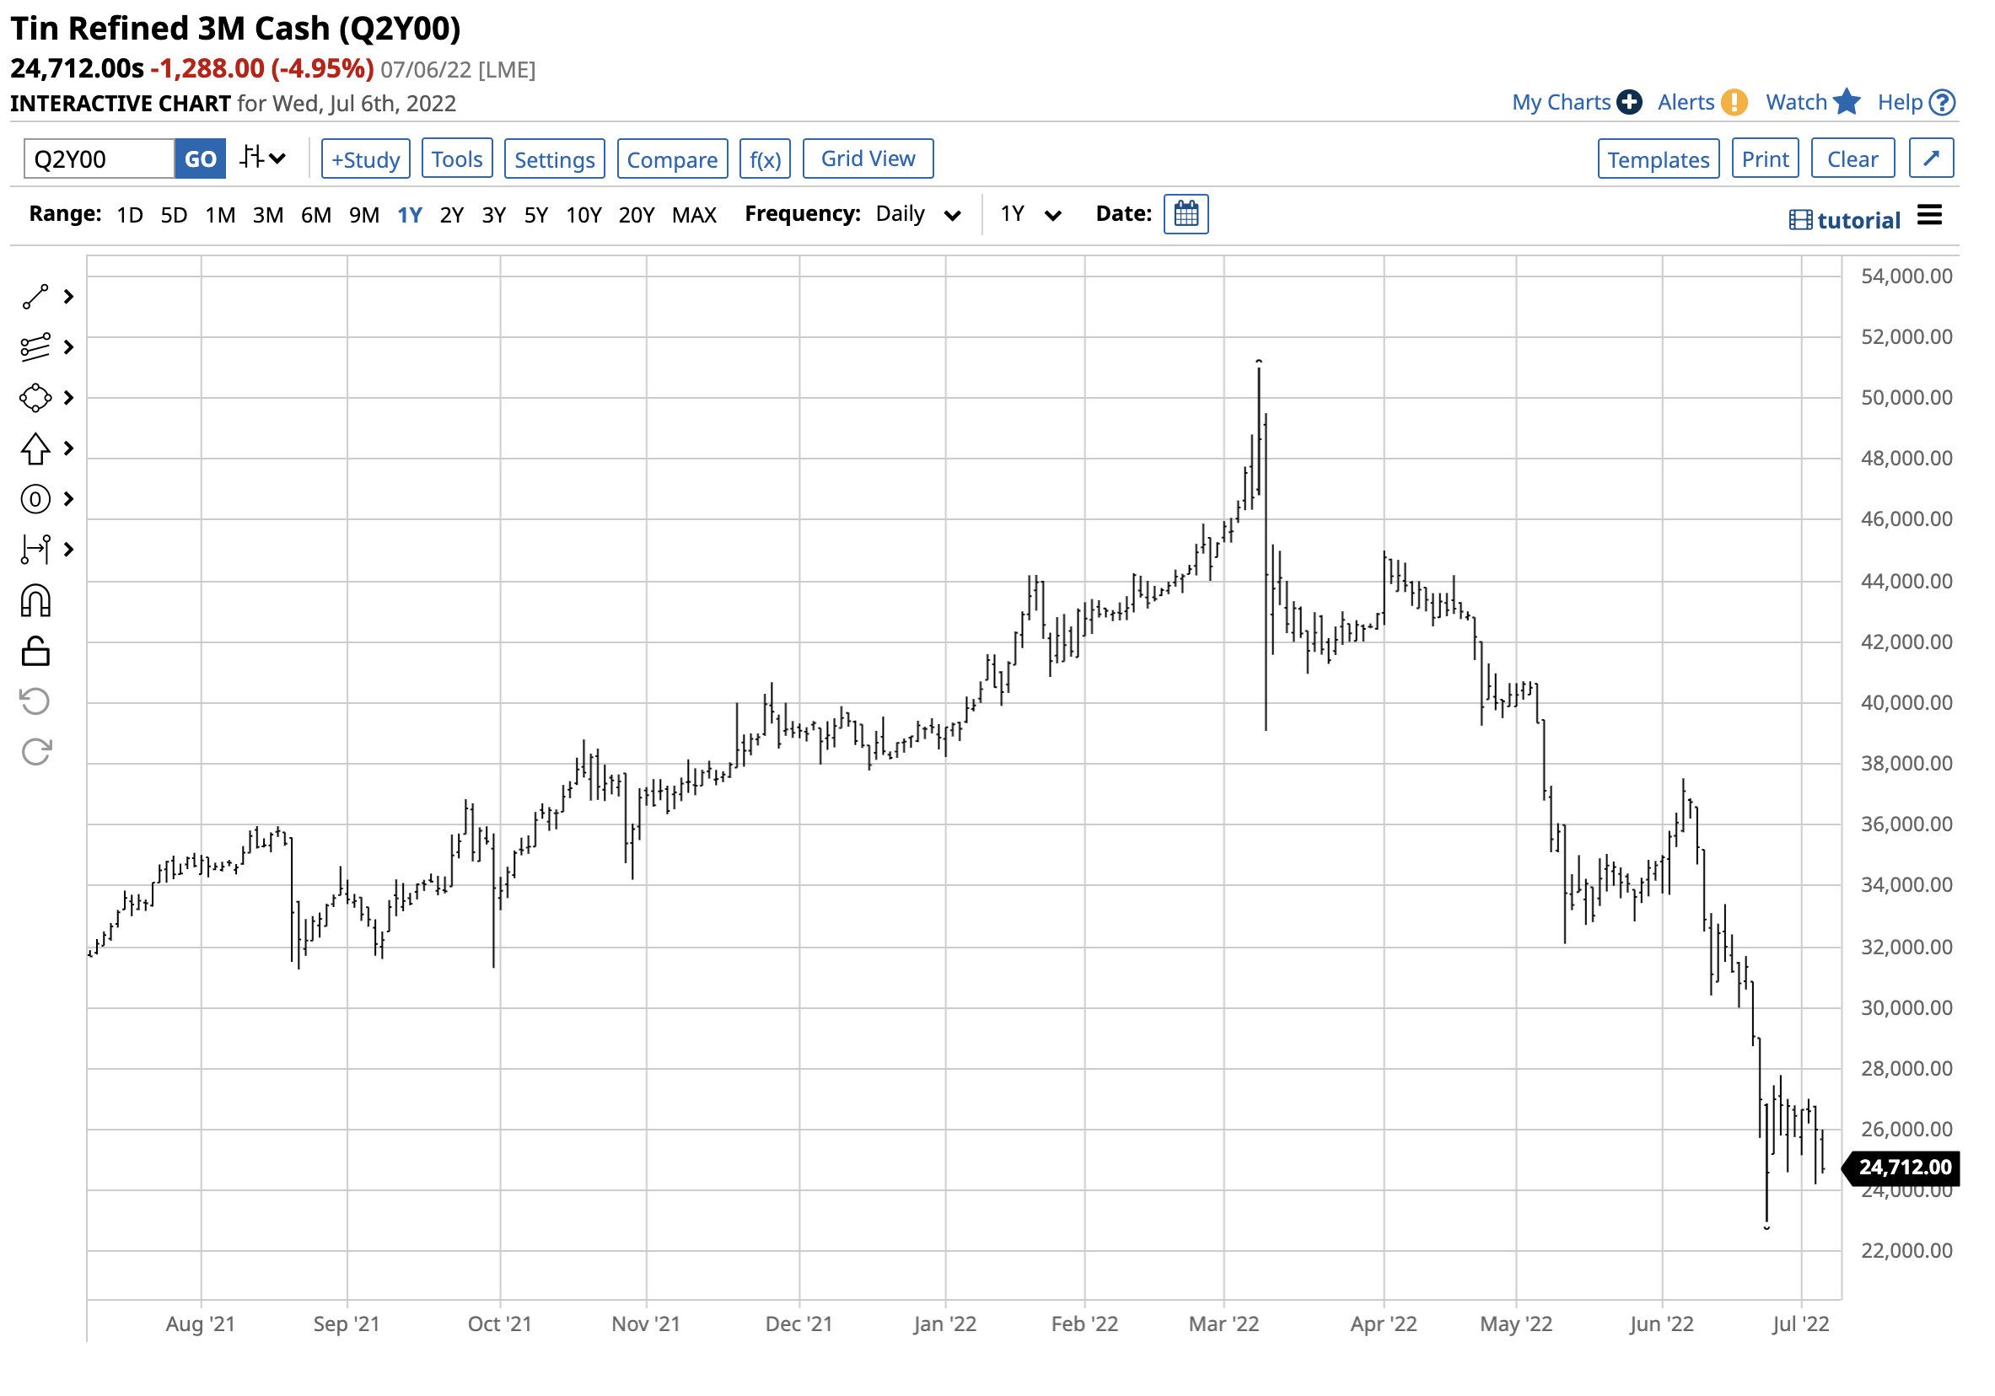This screenshot has width=1995, height=1396.
Task: Toggle the magnet snap mode
Action: click(35, 601)
